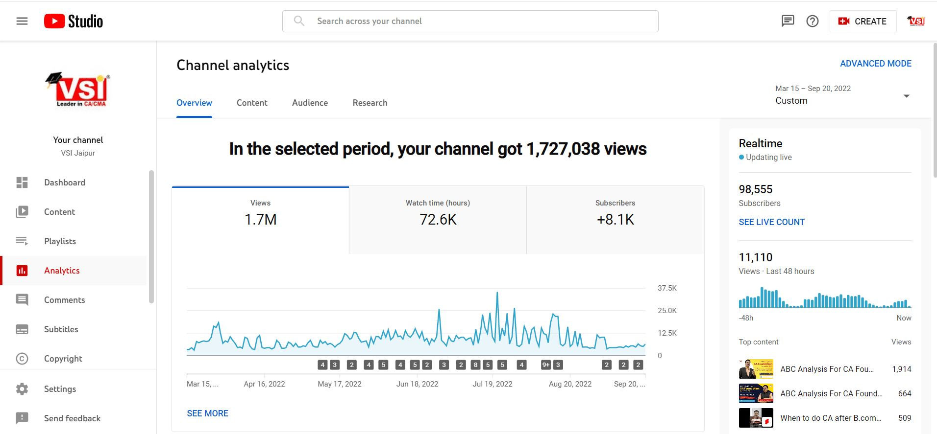Click SEE LIVE COUNT link

coord(771,222)
